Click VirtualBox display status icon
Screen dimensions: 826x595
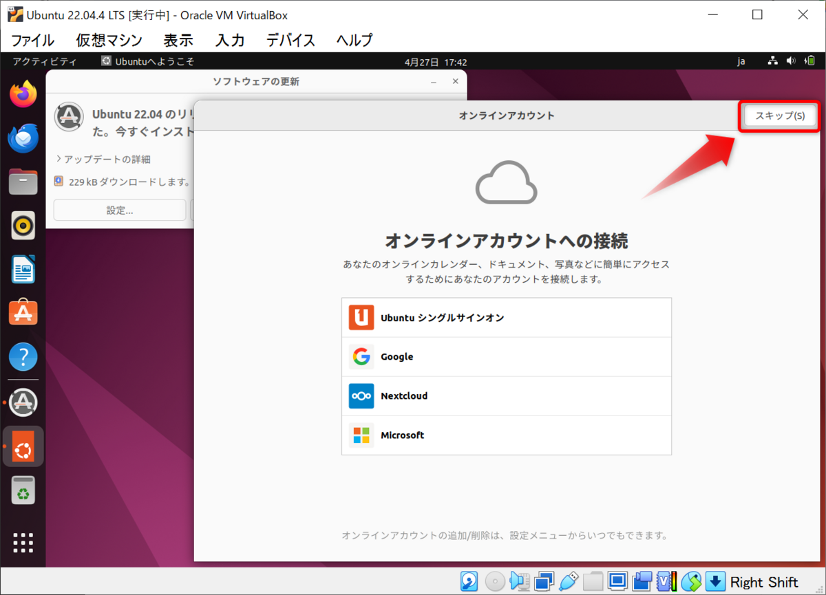[617, 582]
